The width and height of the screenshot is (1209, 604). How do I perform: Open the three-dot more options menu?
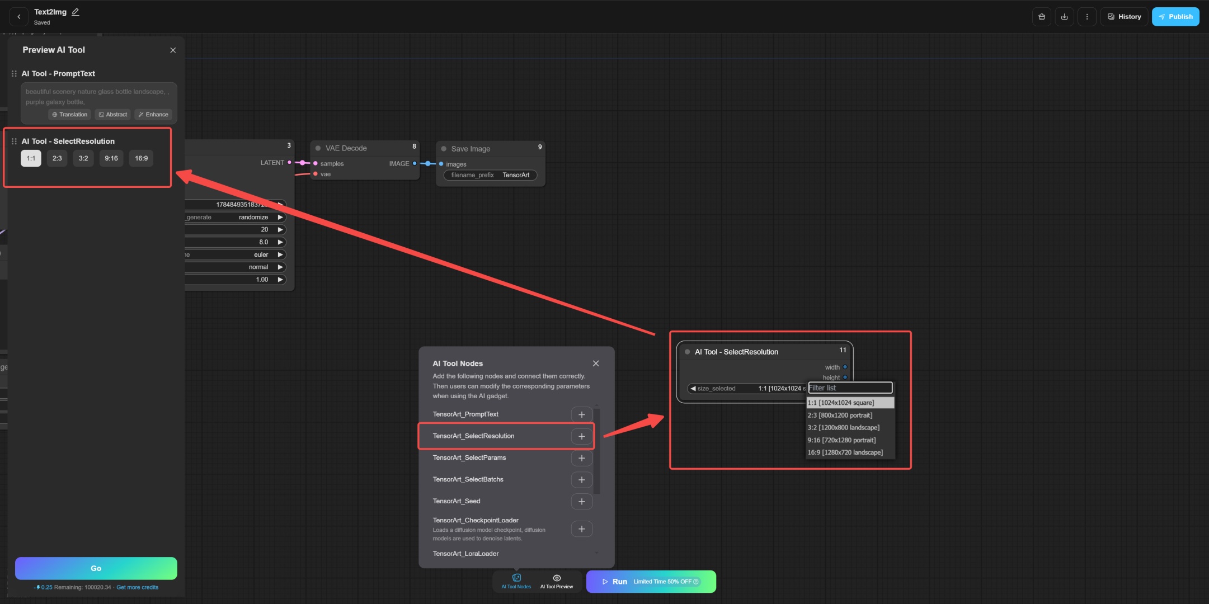(1087, 17)
